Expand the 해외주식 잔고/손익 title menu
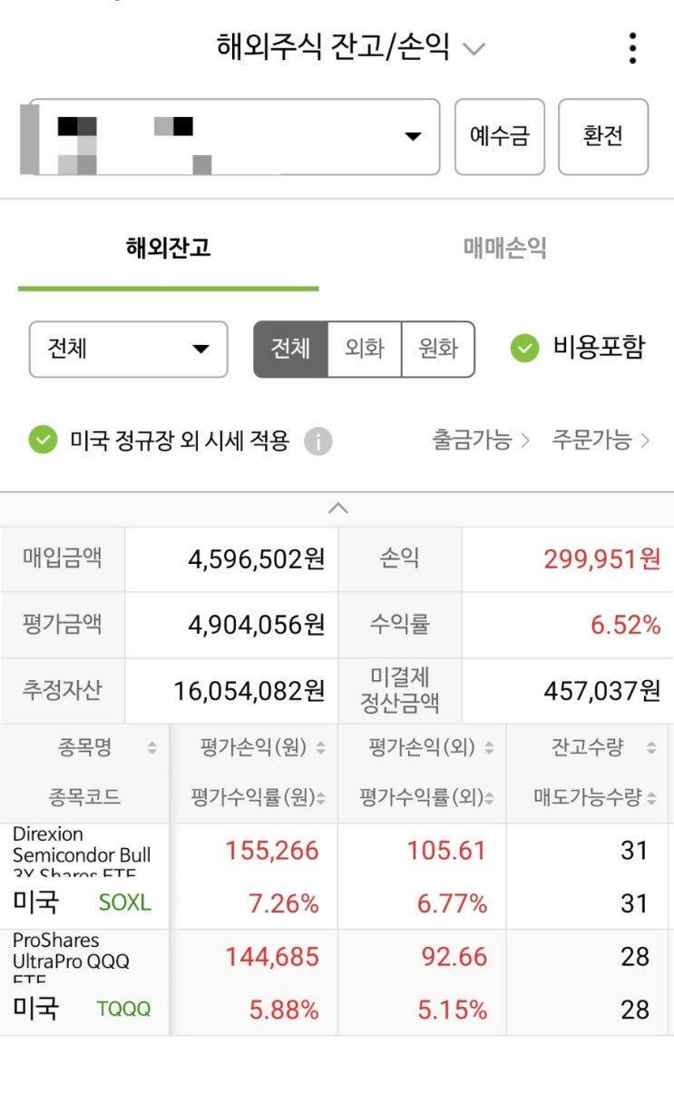 (474, 48)
